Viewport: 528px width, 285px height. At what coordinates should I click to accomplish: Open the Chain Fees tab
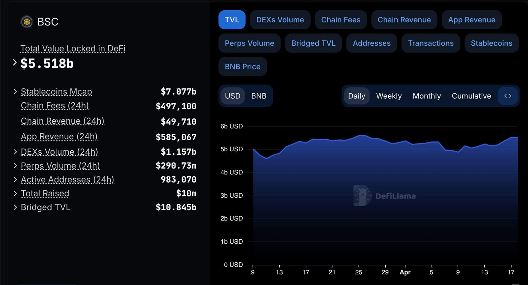click(341, 20)
